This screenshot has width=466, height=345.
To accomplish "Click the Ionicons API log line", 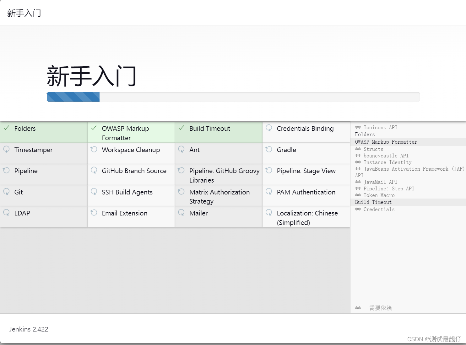I will [x=376, y=127].
